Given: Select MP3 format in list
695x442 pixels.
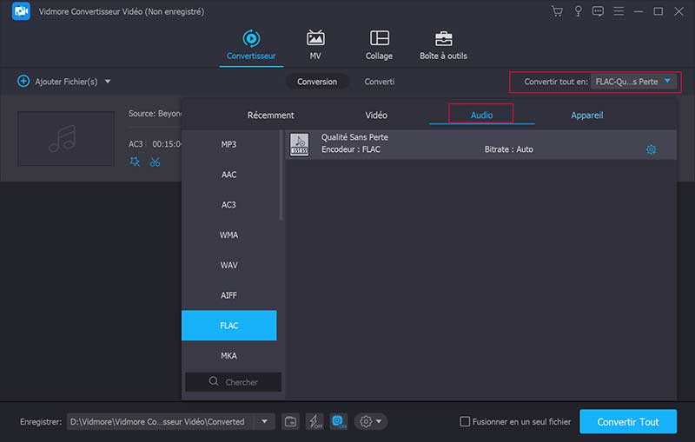Looking at the screenshot, I should pyautogui.click(x=229, y=144).
